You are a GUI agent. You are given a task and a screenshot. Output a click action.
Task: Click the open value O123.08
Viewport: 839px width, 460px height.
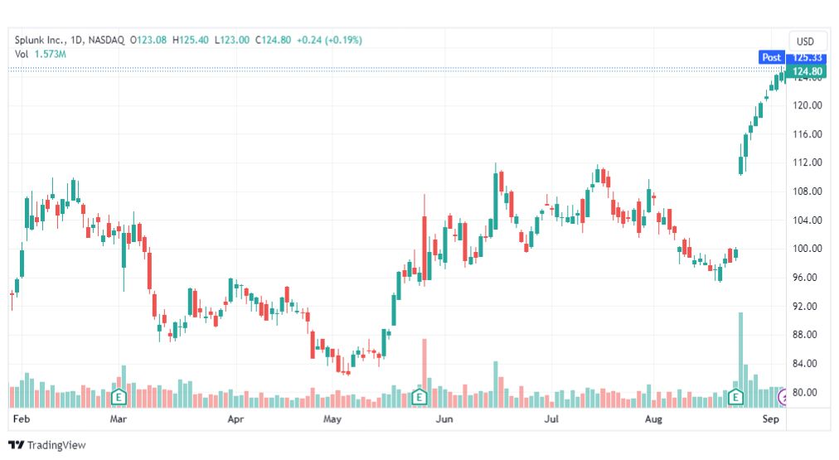coord(148,40)
